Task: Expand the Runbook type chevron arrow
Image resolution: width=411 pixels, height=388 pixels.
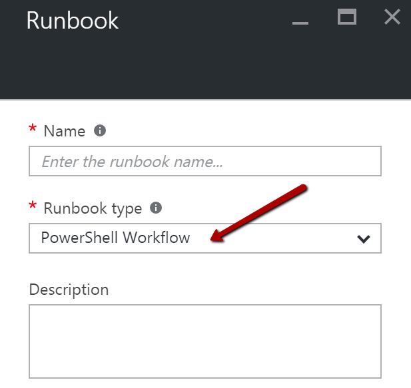Action: tap(364, 239)
